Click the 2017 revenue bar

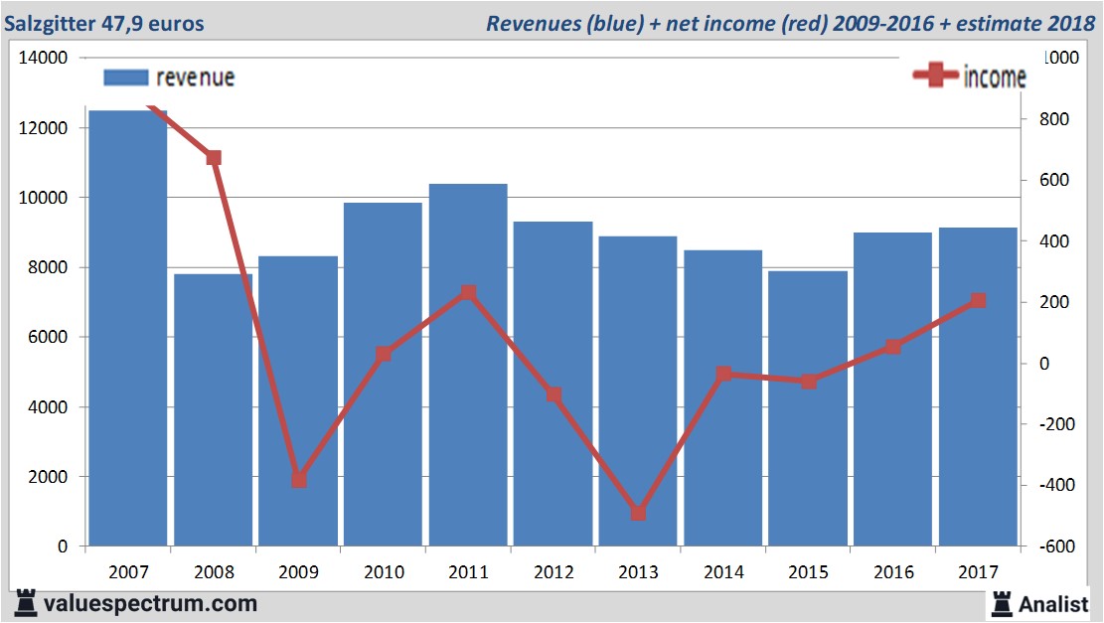(x=978, y=387)
